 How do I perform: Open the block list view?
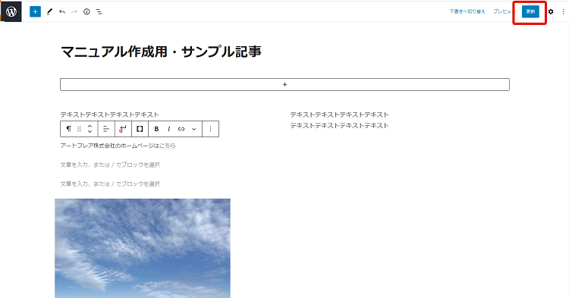99,11
